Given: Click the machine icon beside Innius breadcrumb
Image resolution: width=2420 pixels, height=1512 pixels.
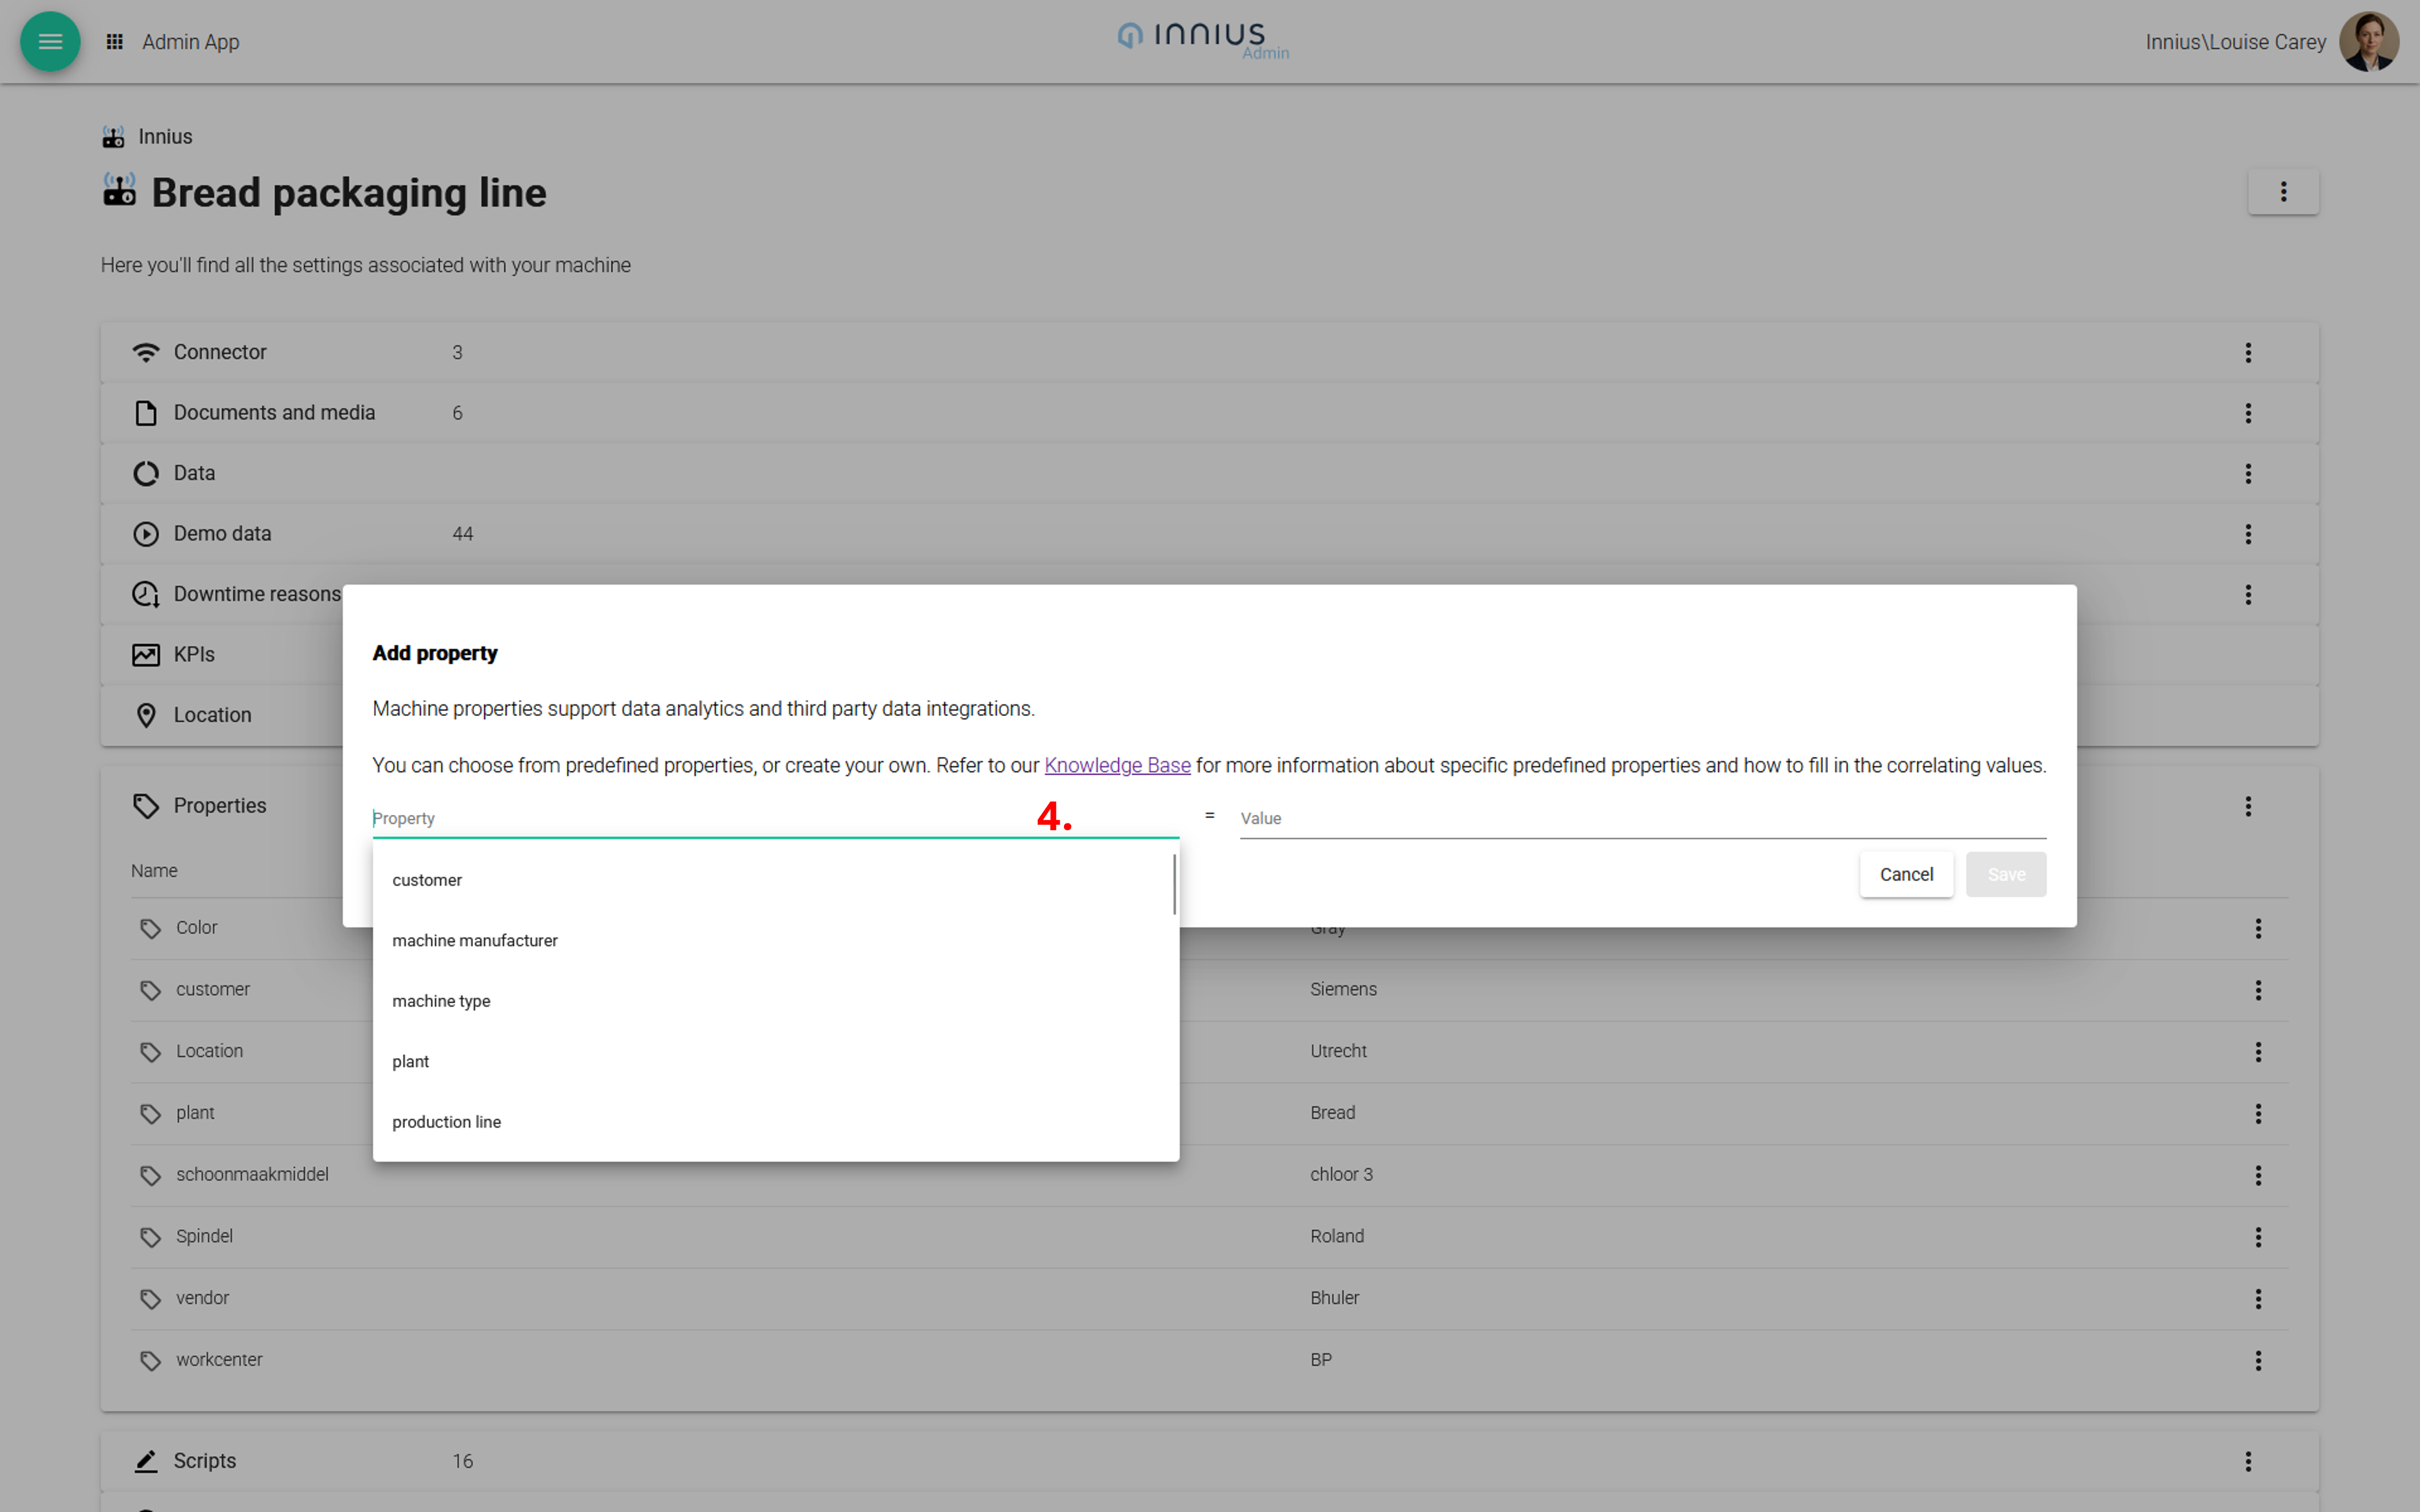Looking at the screenshot, I should coord(113,137).
